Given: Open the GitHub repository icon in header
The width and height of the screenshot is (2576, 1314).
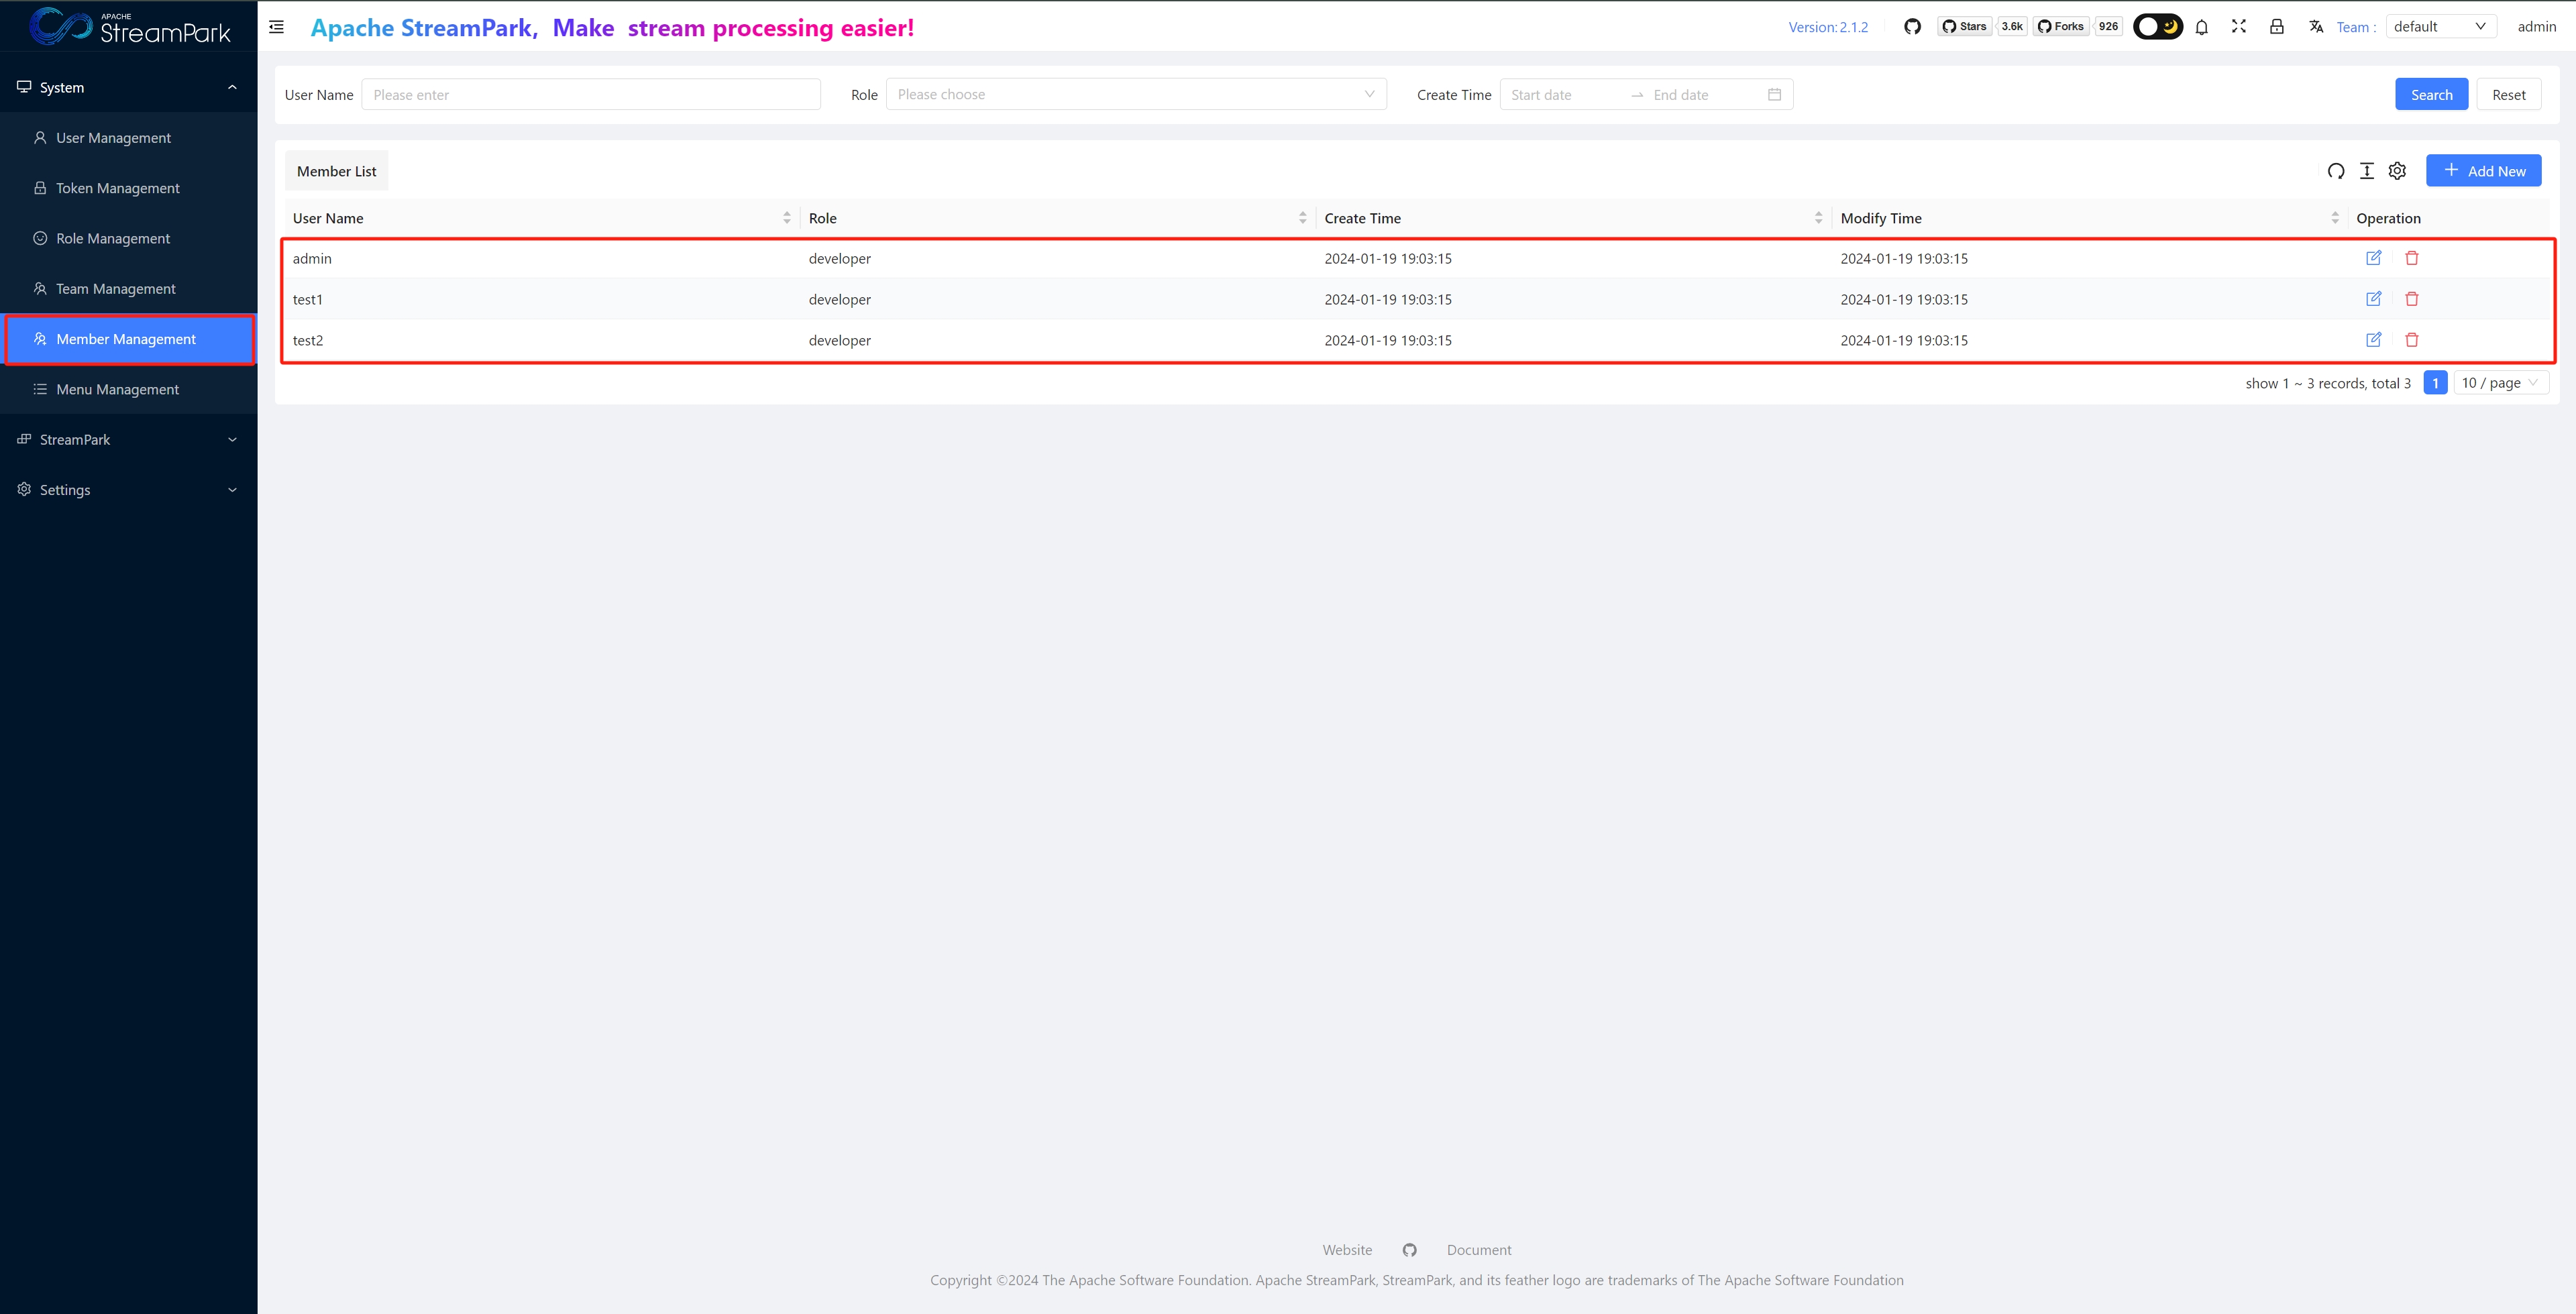Looking at the screenshot, I should [x=1912, y=27].
